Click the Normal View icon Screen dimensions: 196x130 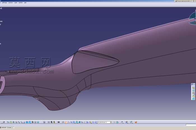(x=24, y=122)
